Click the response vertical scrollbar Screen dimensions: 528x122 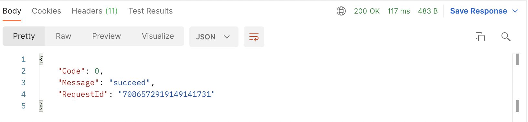pyautogui.click(x=517, y=88)
